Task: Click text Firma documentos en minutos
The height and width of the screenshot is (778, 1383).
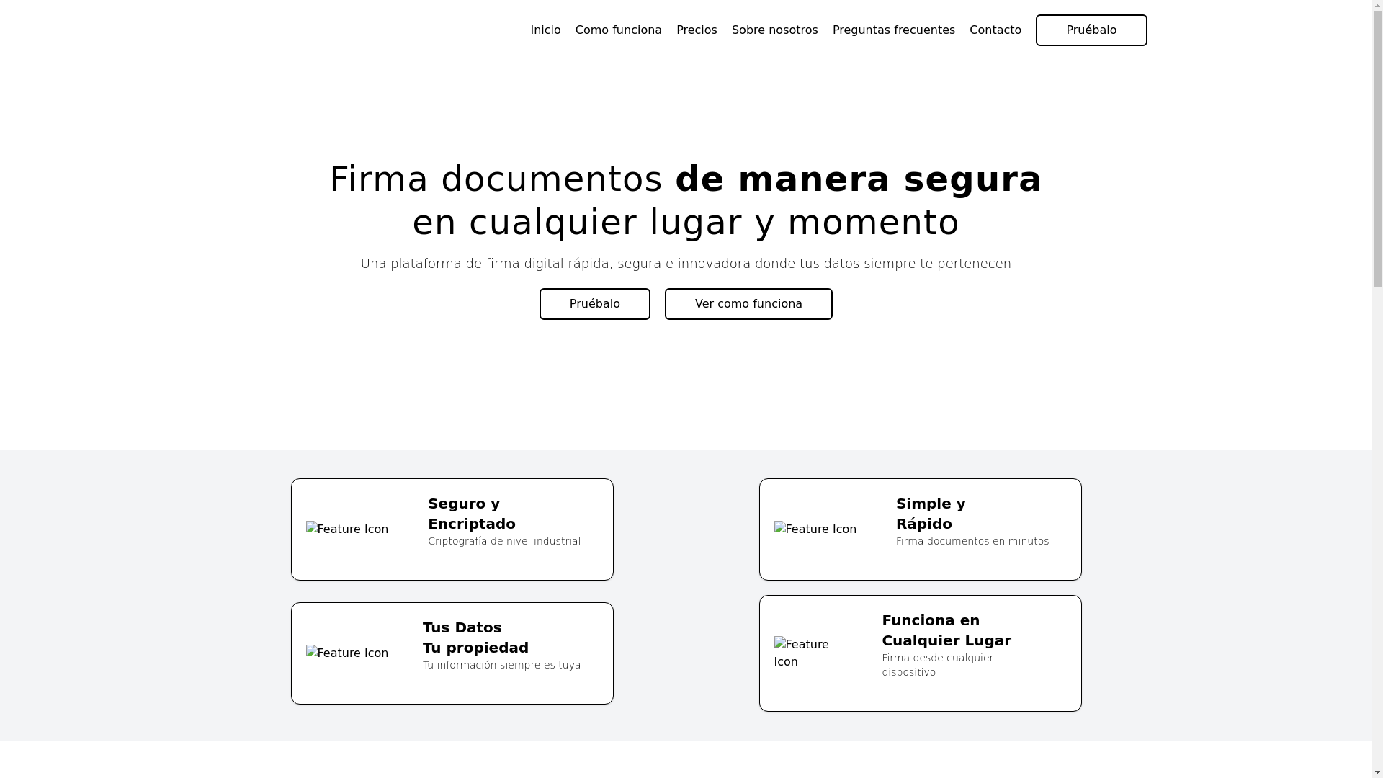Action: [x=972, y=541]
